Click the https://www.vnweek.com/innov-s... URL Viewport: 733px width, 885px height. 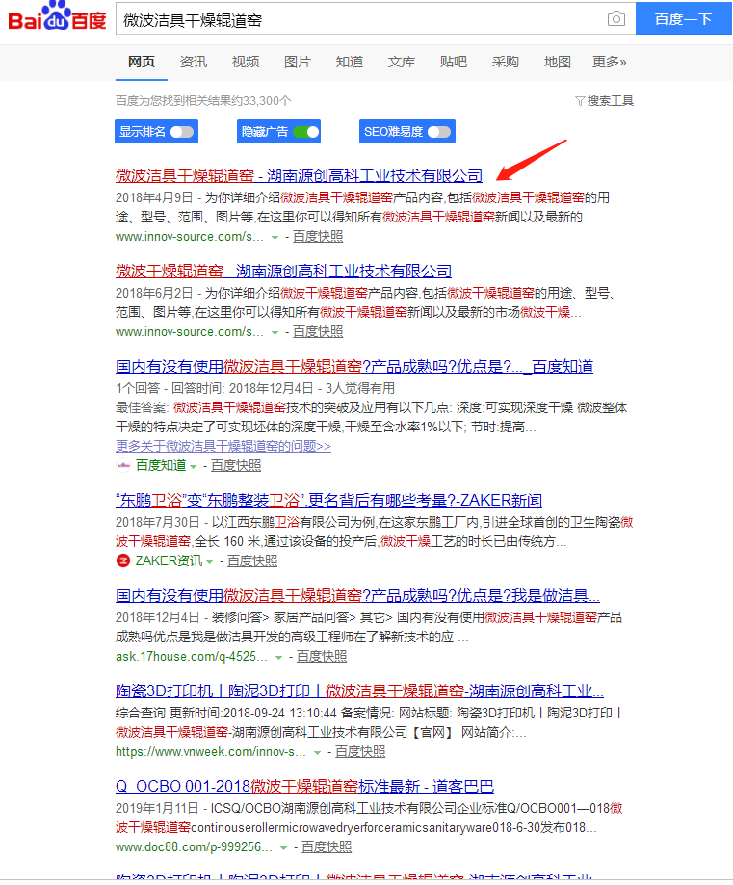tap(211, 752)
